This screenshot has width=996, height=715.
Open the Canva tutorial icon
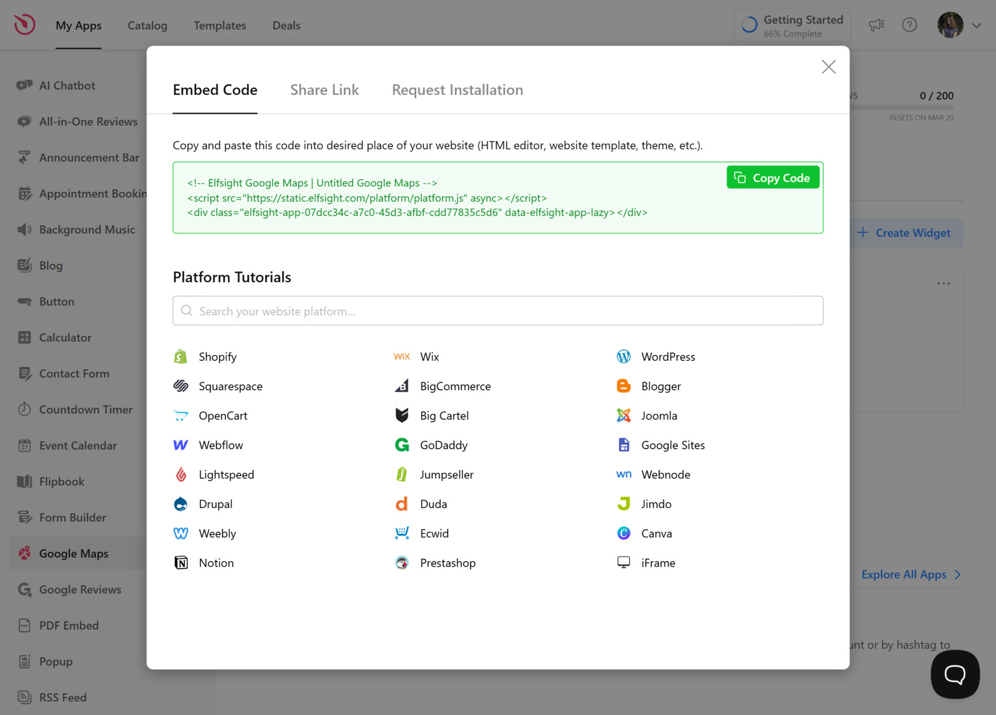(x=623, y=533)
